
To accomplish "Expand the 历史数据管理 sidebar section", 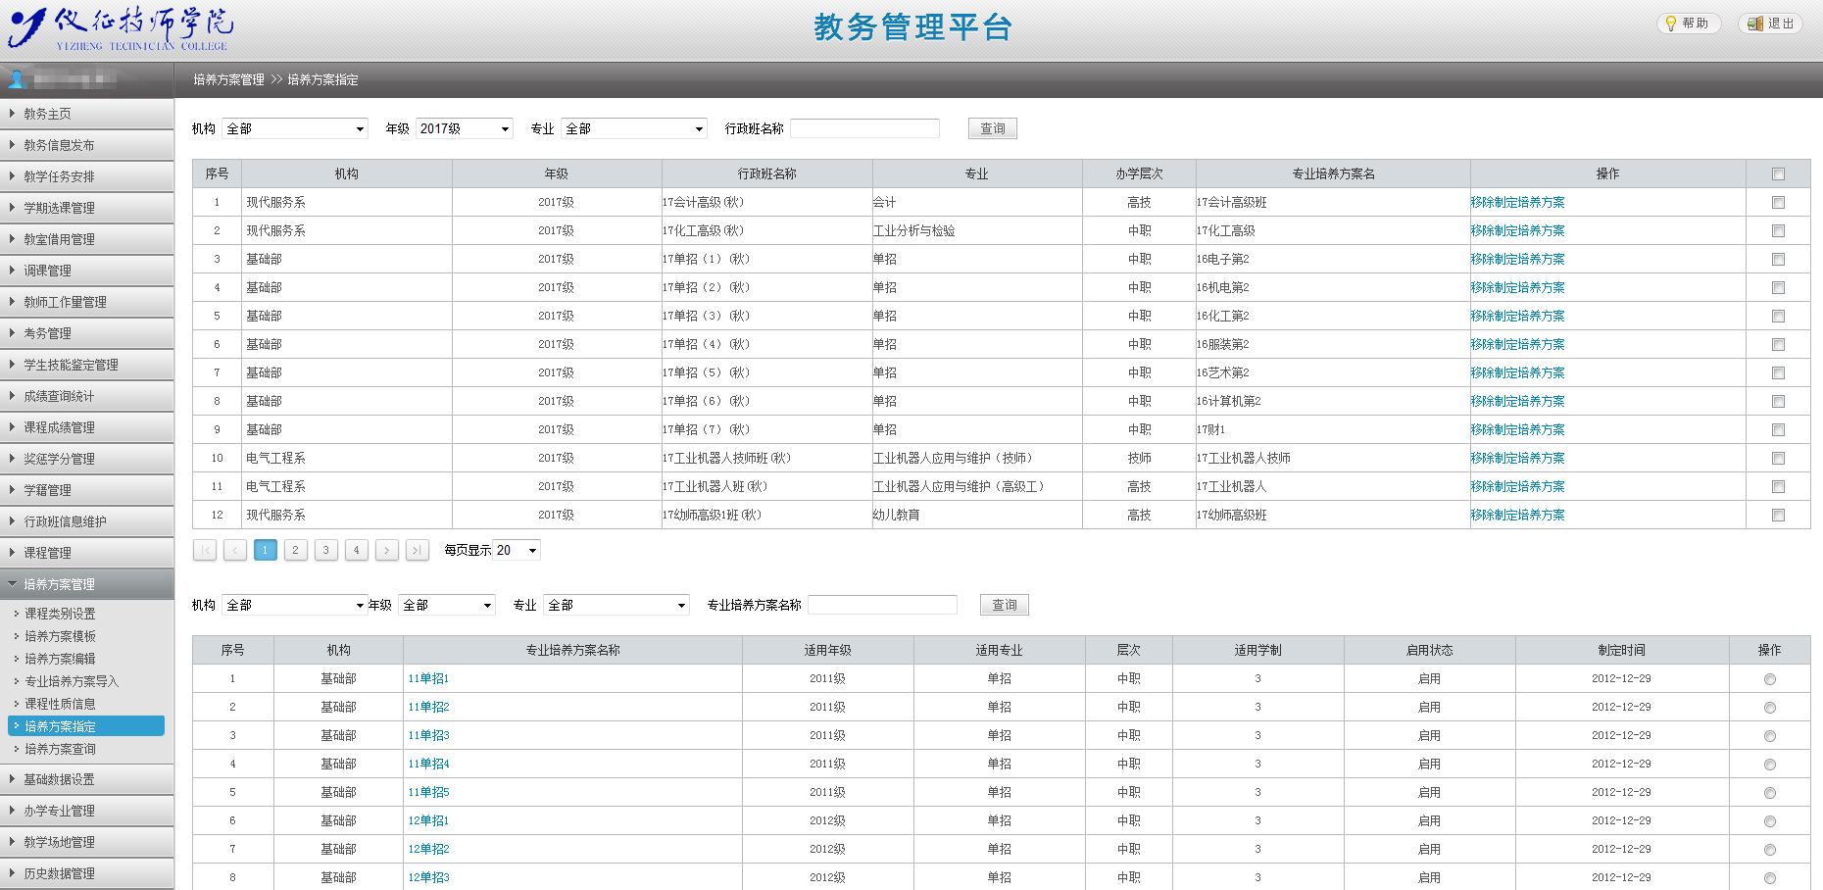I will point(86,873).
